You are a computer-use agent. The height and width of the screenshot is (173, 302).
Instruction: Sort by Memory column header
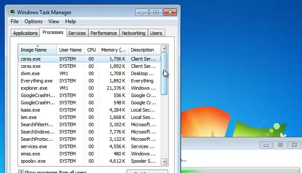coord(113,50)
